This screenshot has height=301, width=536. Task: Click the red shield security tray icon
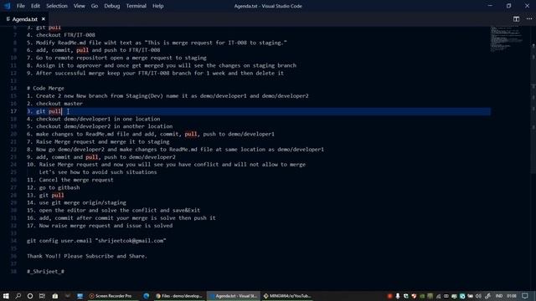point(414,296)
